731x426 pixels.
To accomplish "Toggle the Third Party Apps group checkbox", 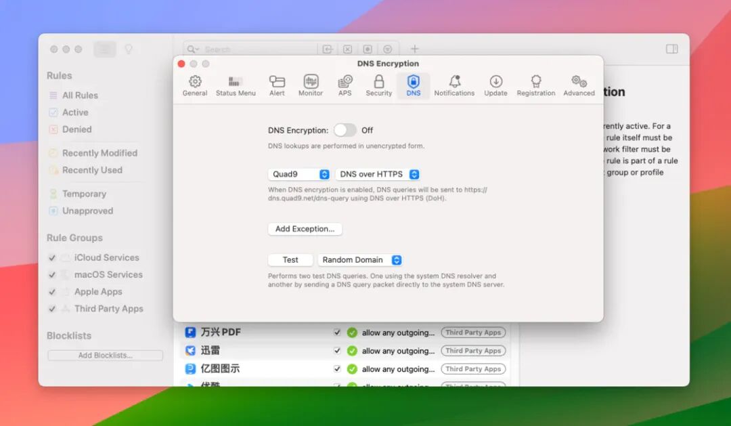I will (x=52, y=309).
